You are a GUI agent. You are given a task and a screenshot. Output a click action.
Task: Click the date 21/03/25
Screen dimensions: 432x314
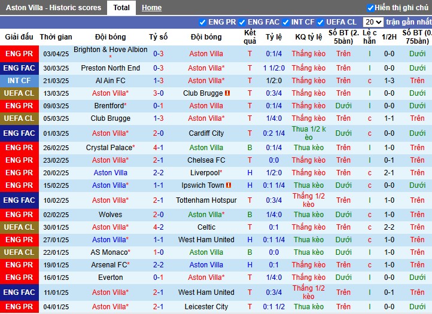pyautogui.click(x=56, y=81)
